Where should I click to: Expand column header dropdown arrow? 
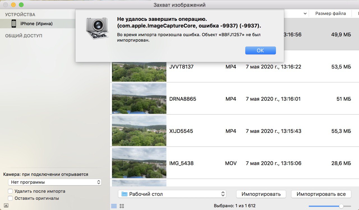(x=305, y=13)
